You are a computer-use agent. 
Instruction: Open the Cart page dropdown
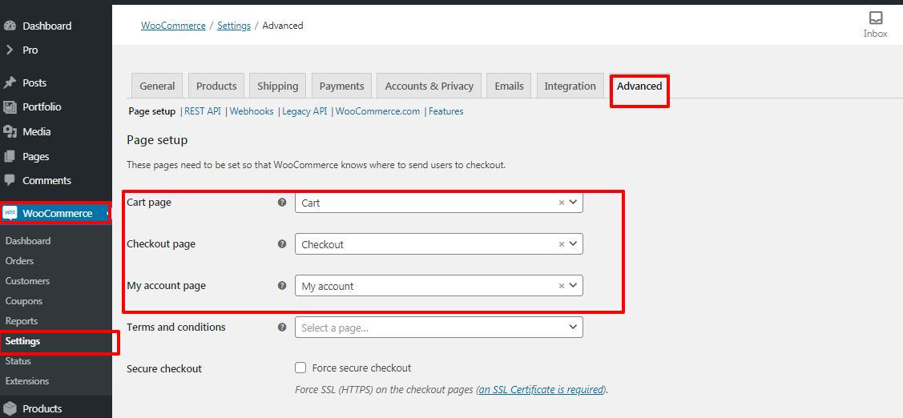(x=439, y=203)
